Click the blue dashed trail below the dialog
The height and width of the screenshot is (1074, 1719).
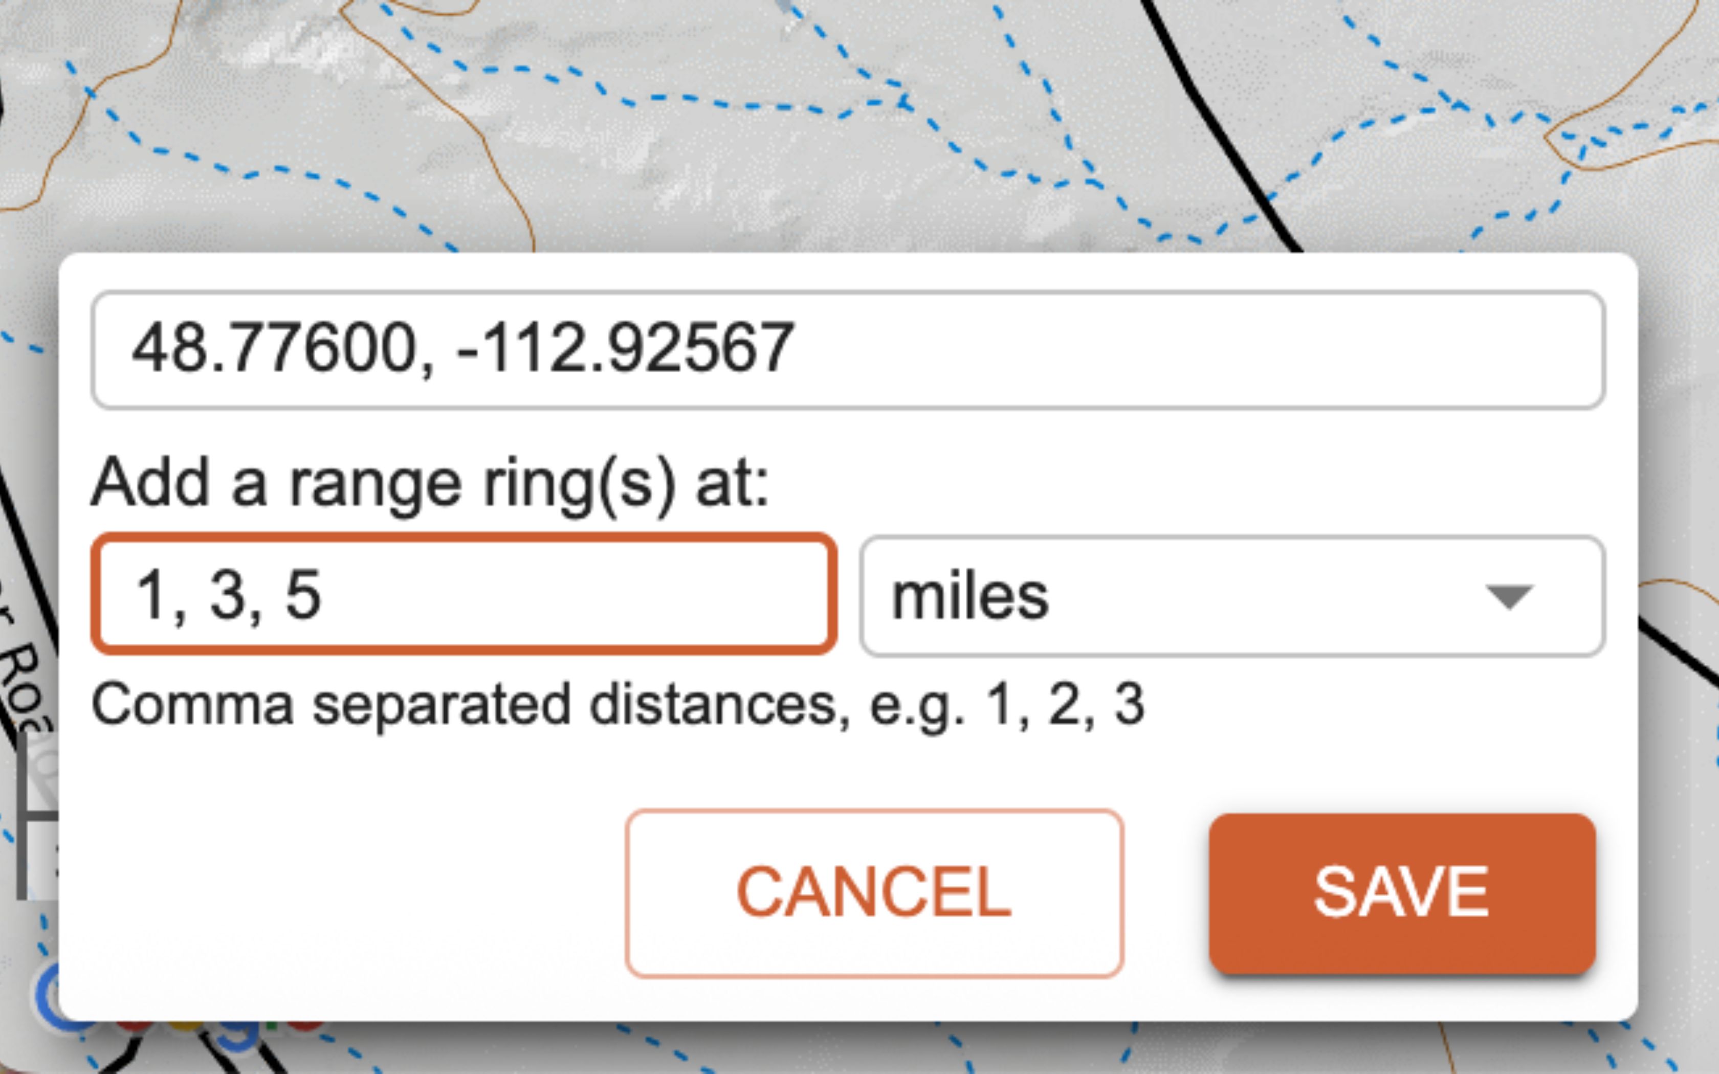(x=653, y=1045)
